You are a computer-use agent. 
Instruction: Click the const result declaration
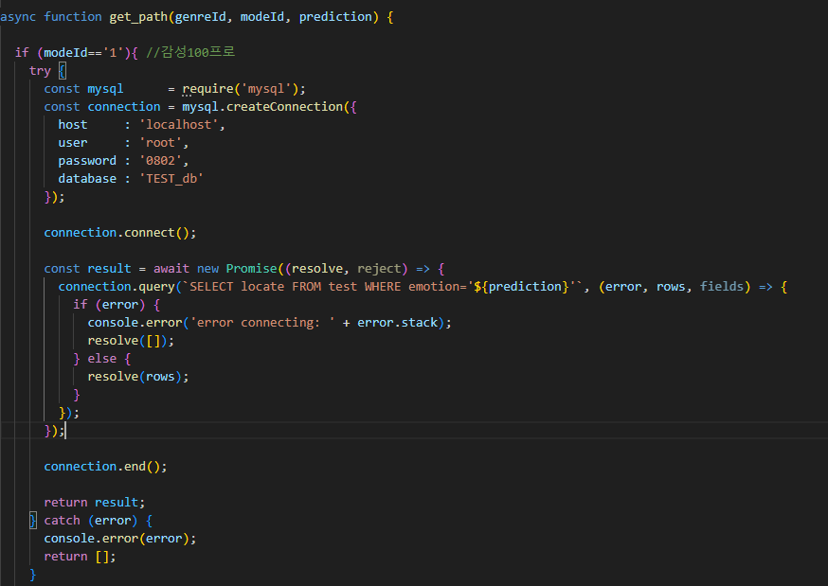(x=87, y=269)
